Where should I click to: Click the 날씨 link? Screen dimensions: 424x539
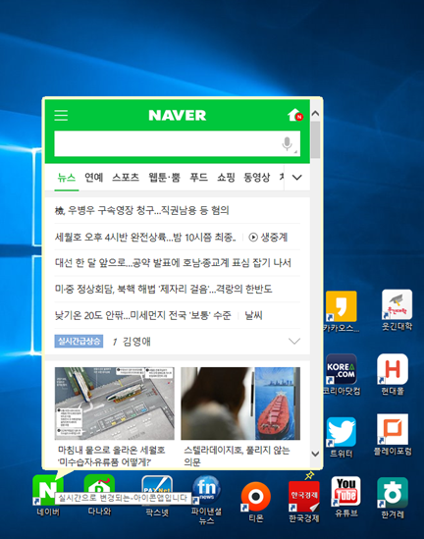(253, 315)
